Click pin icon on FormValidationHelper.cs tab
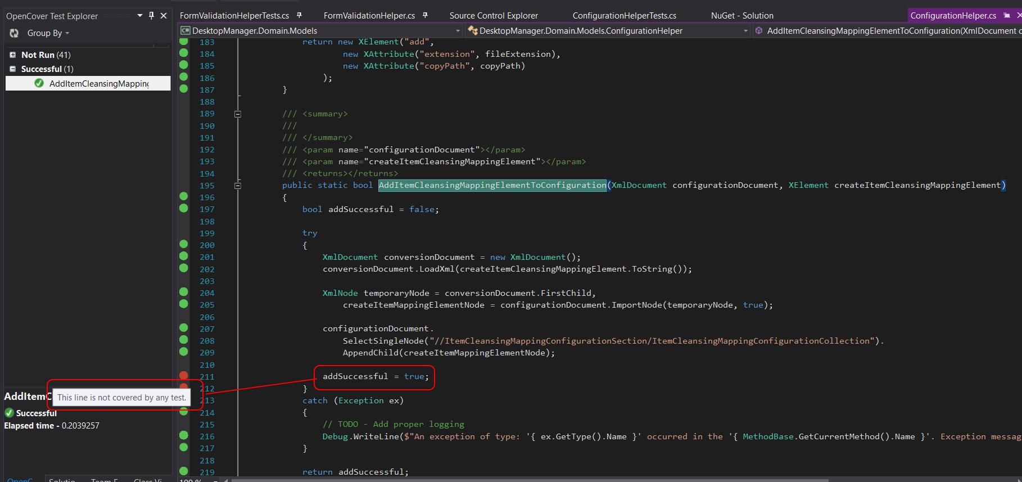 (425, 15)
